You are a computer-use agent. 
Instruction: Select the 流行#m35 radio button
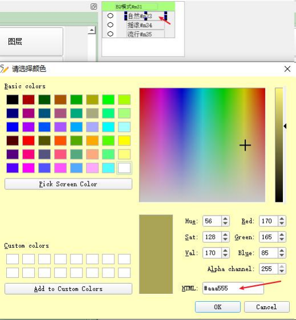click(x=110, y=34)
